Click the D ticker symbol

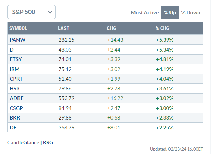(x=12, y=50)
